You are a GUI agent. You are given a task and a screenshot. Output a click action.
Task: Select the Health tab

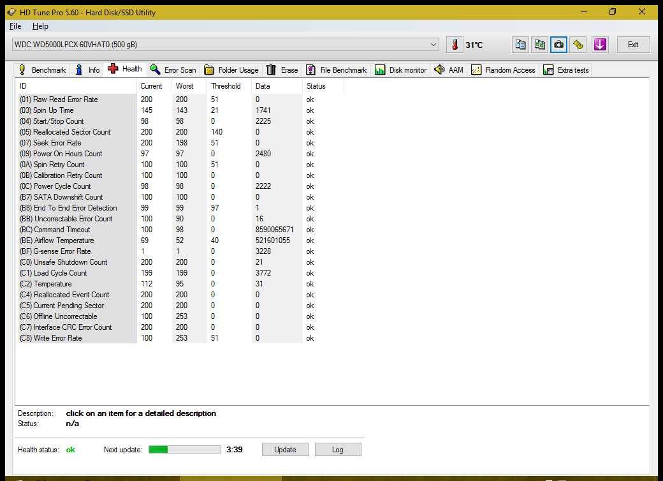126,69
